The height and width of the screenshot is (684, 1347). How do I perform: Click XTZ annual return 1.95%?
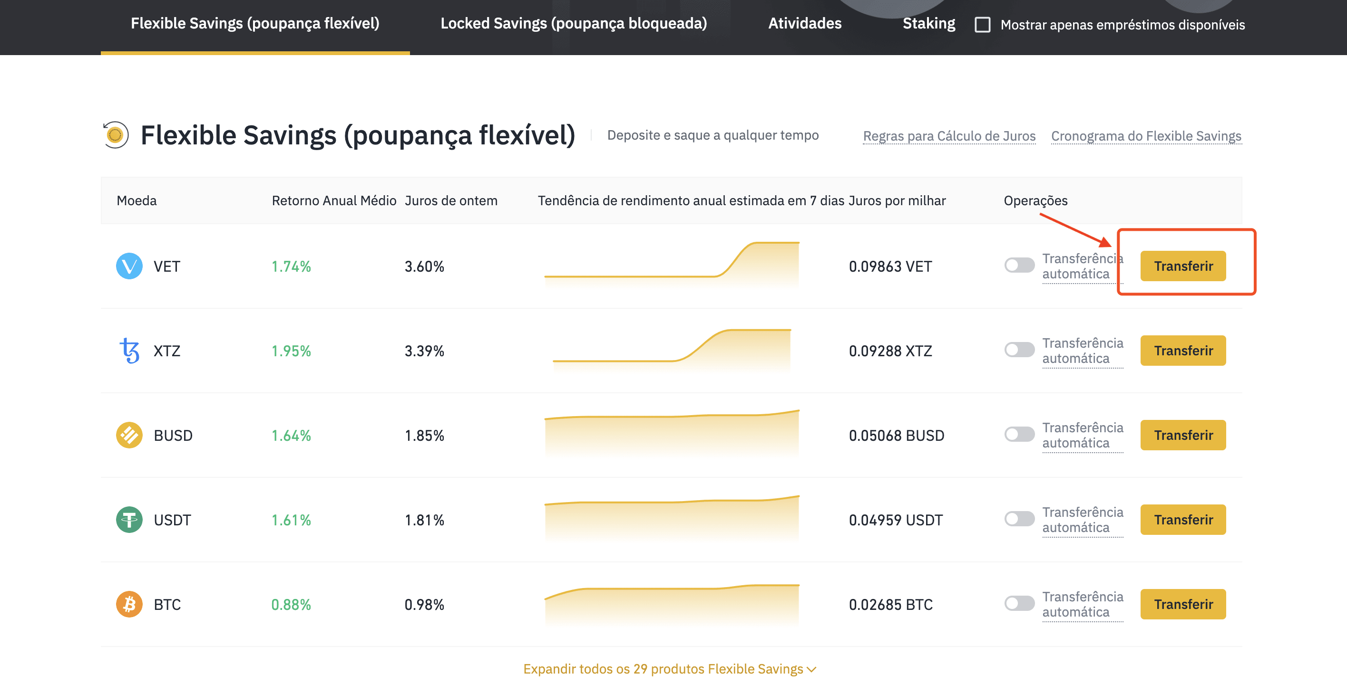[291, 351]
